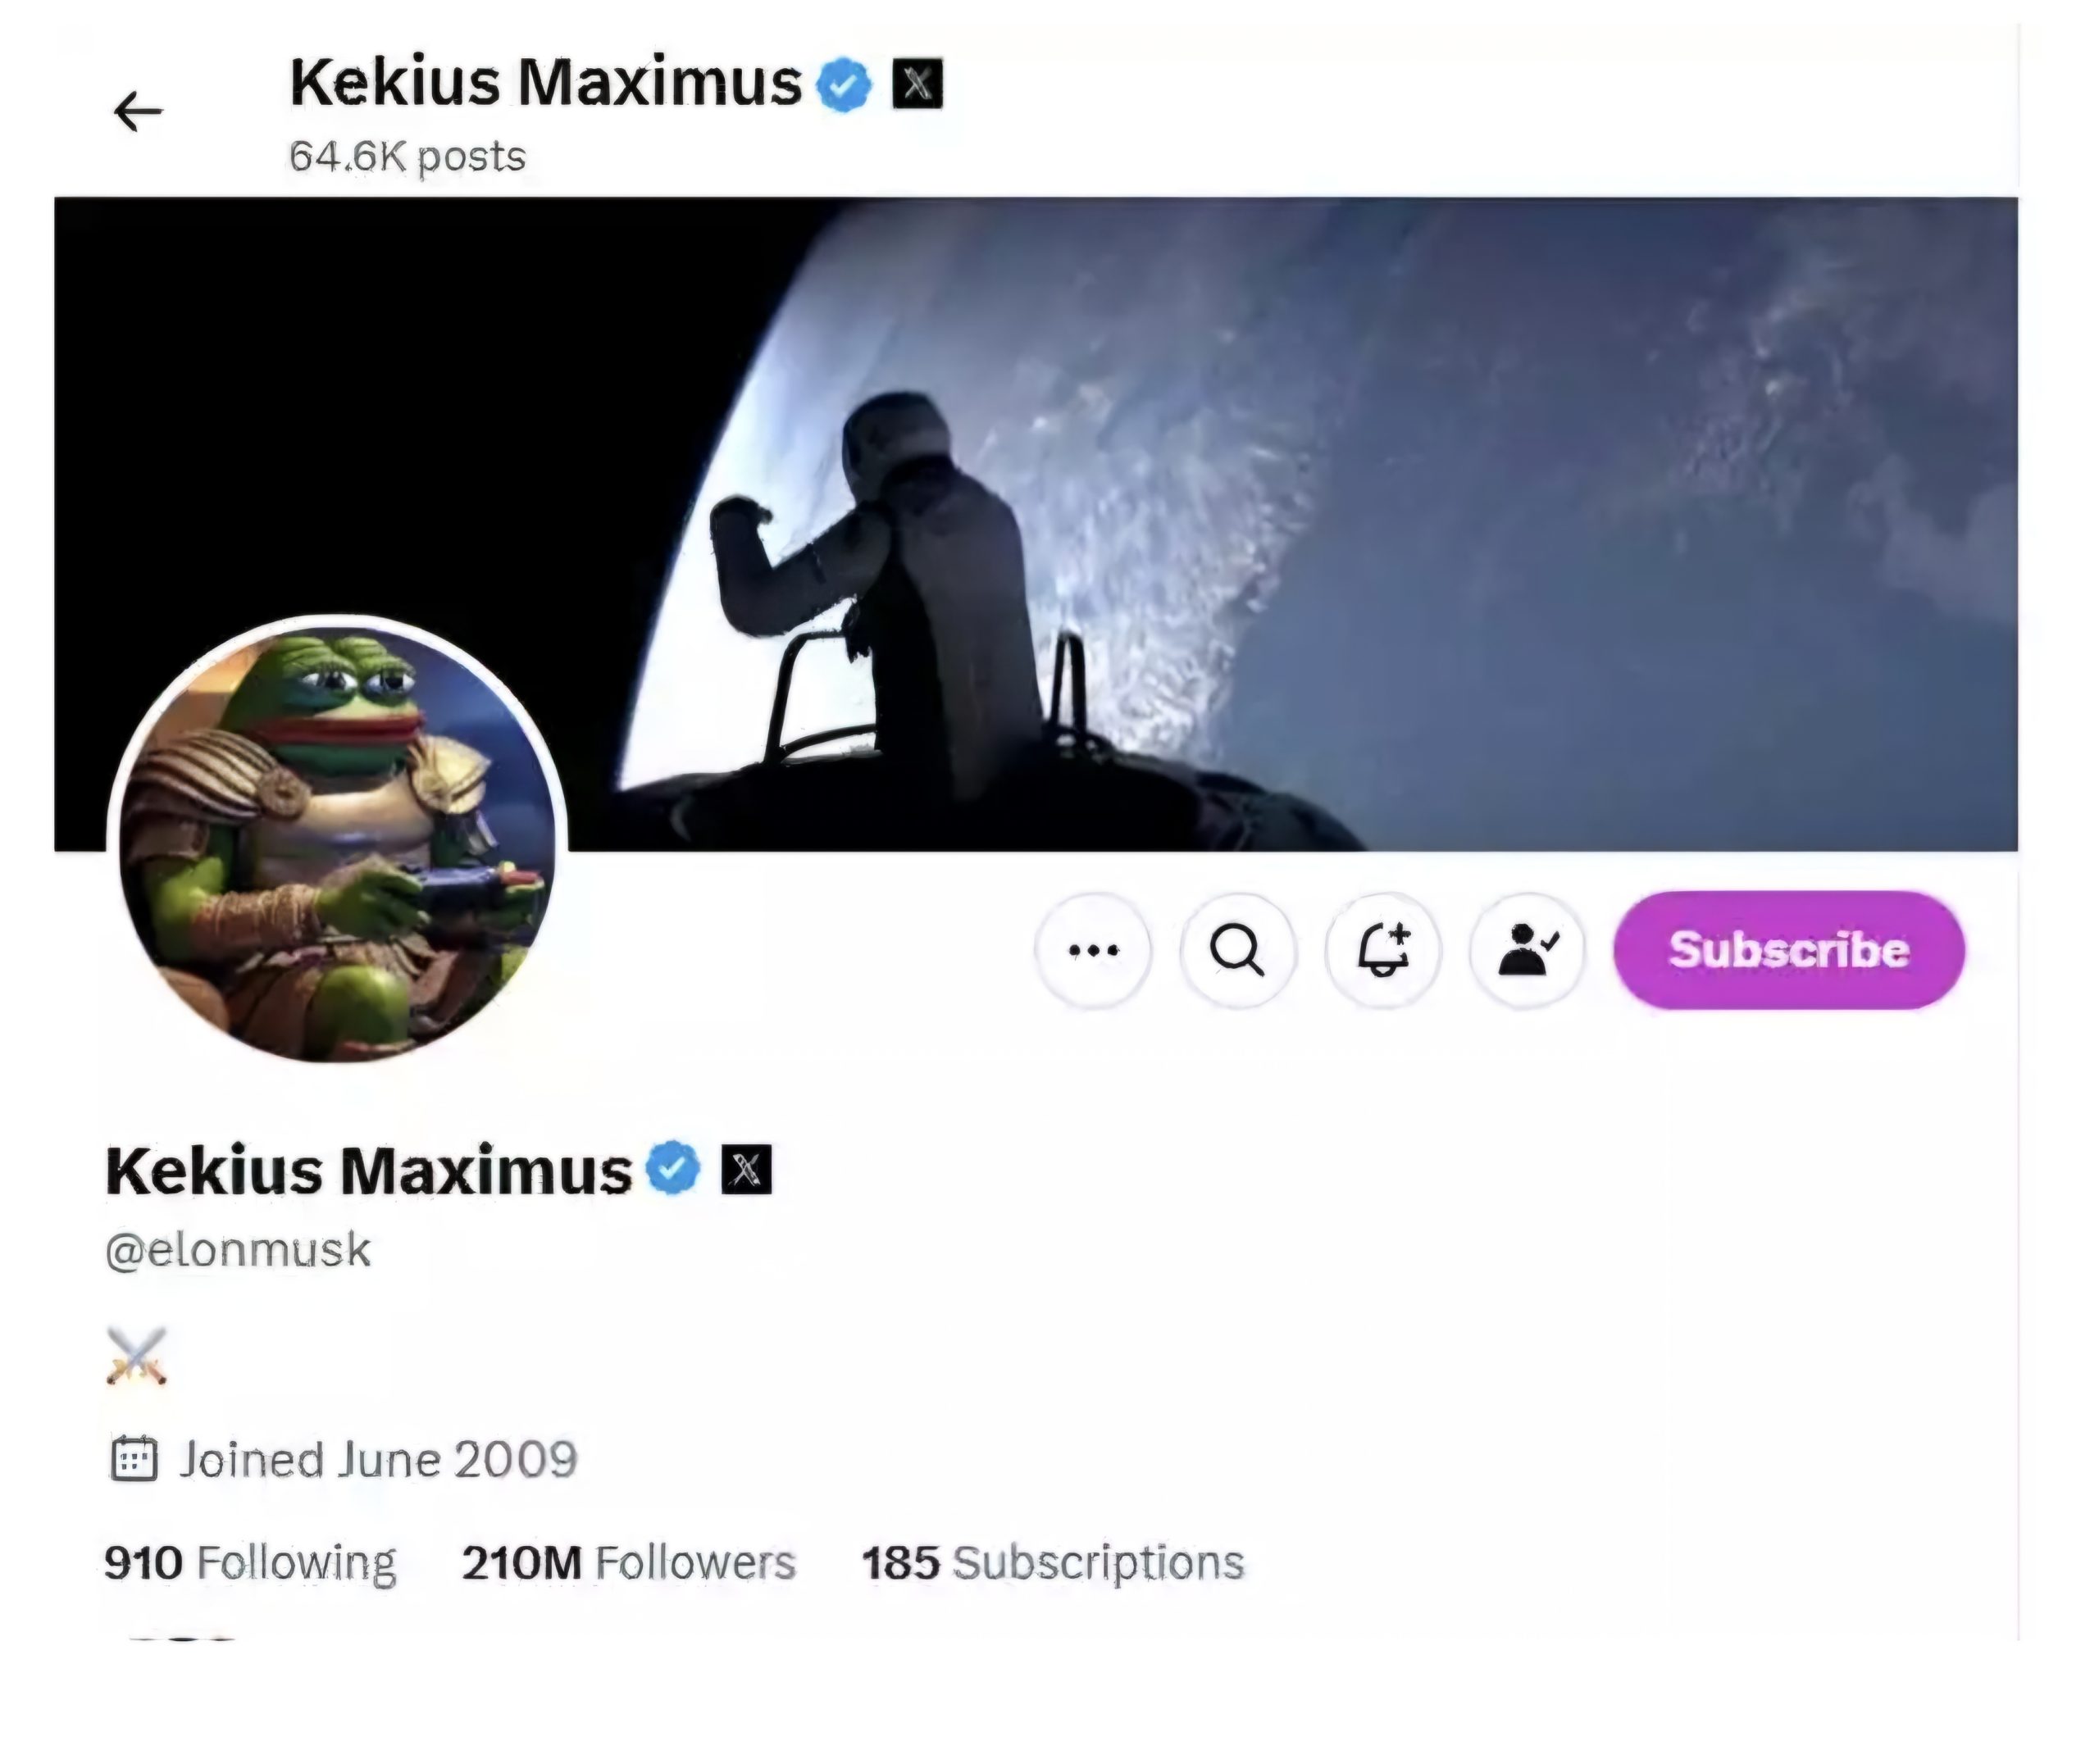Open the 185 Subscriptions list
This screenshot has width=2099, height=1764.
[1053, 1563]
